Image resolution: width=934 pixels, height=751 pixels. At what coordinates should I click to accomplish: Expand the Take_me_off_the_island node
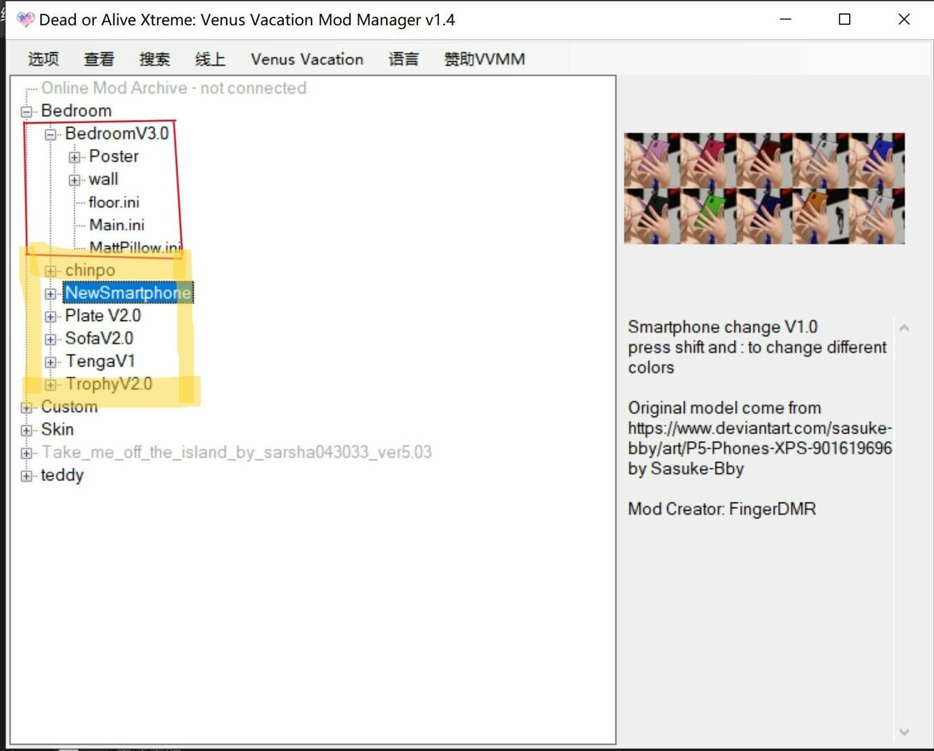coord(26,453)
